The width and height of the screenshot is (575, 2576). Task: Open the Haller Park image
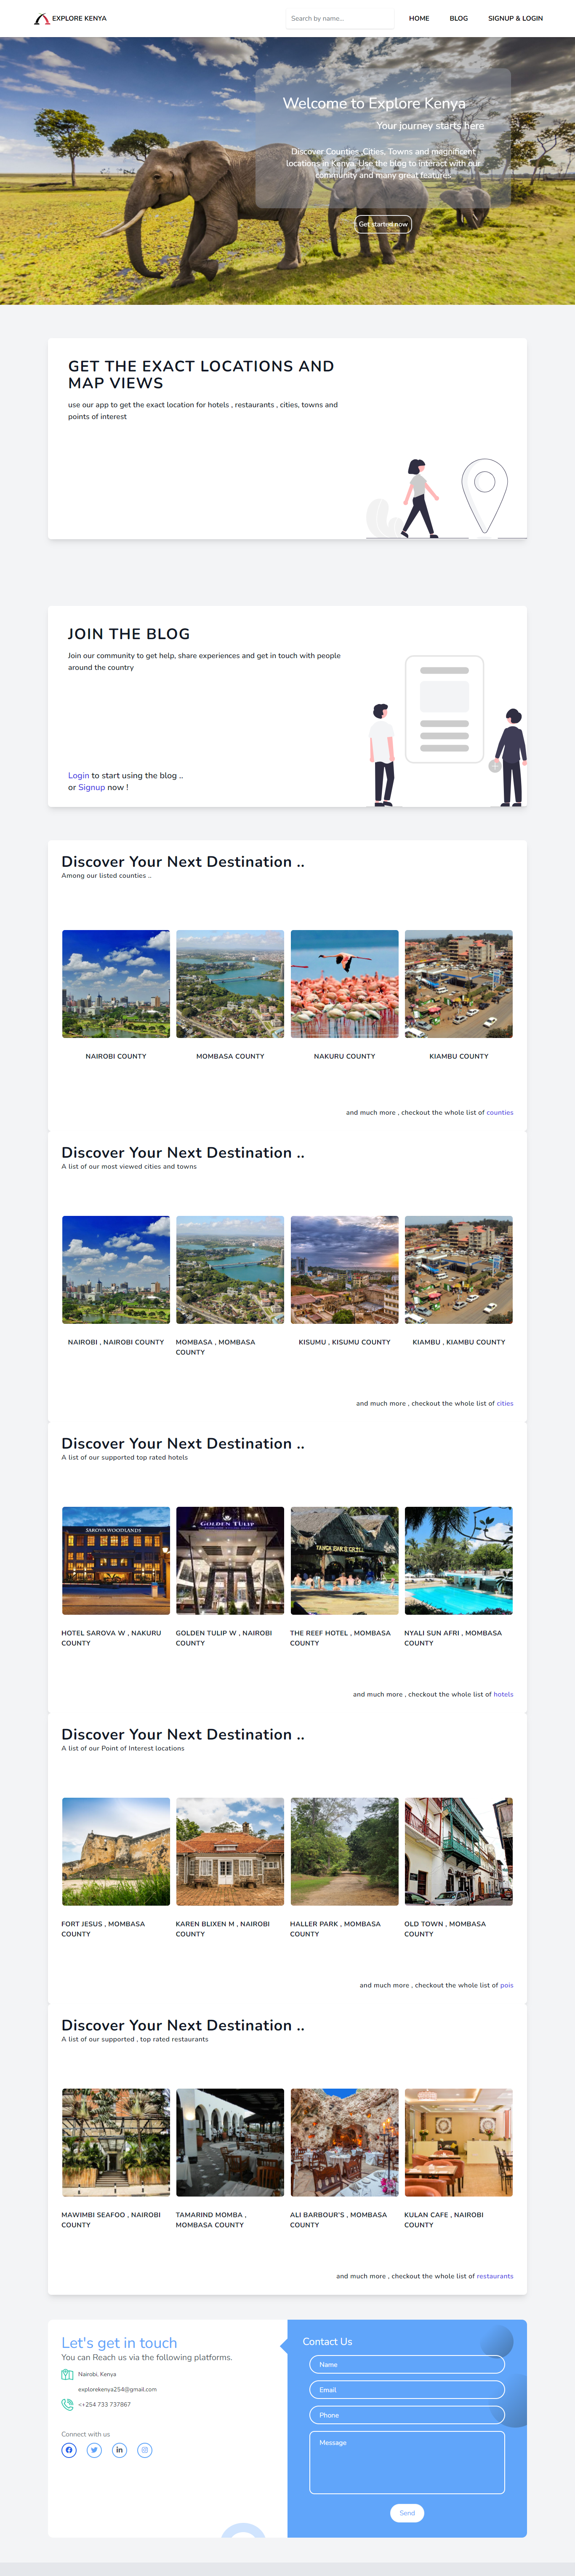(x=344, y=1852)
